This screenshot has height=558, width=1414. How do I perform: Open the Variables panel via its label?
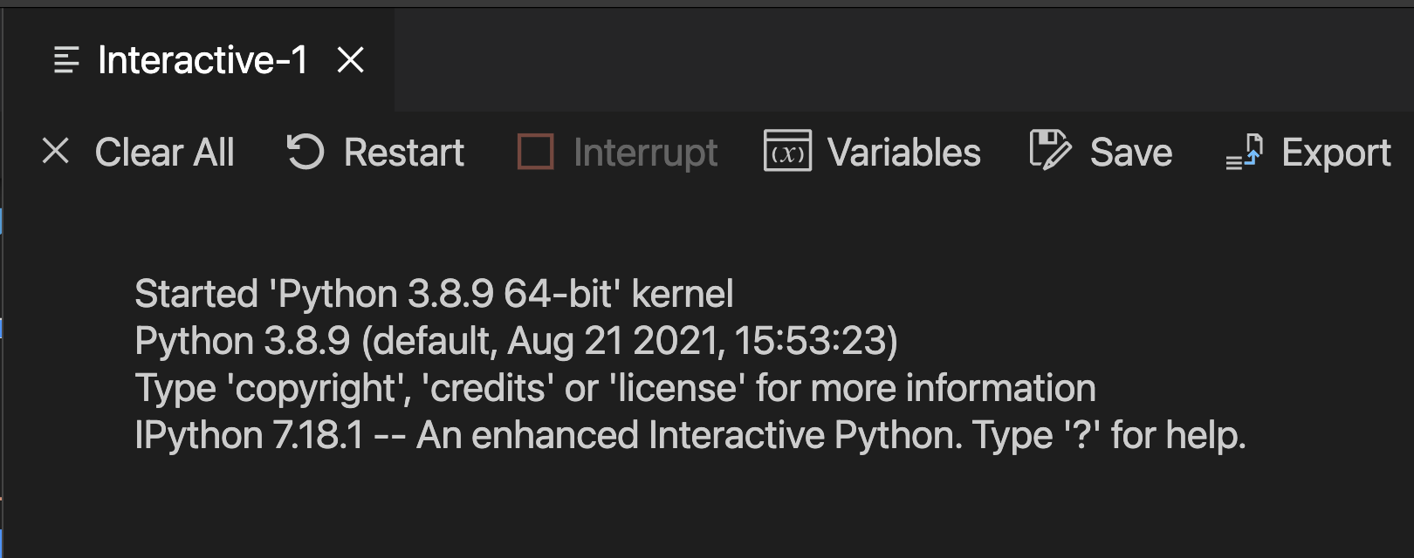903,153
